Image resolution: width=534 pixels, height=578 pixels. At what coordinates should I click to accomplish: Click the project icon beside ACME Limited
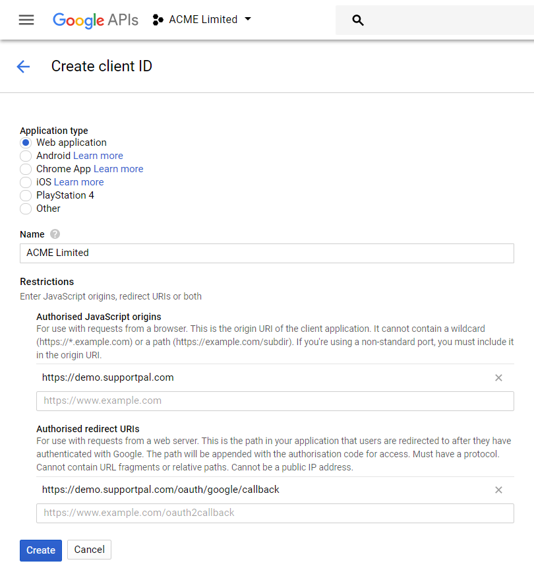158,20
